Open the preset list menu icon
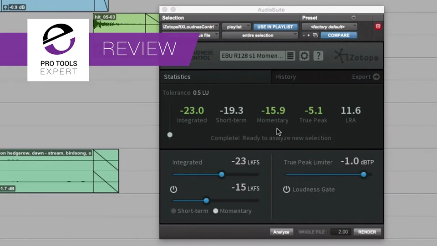The height and width of the screenshot is (246, 437). (x=290, y=56)
